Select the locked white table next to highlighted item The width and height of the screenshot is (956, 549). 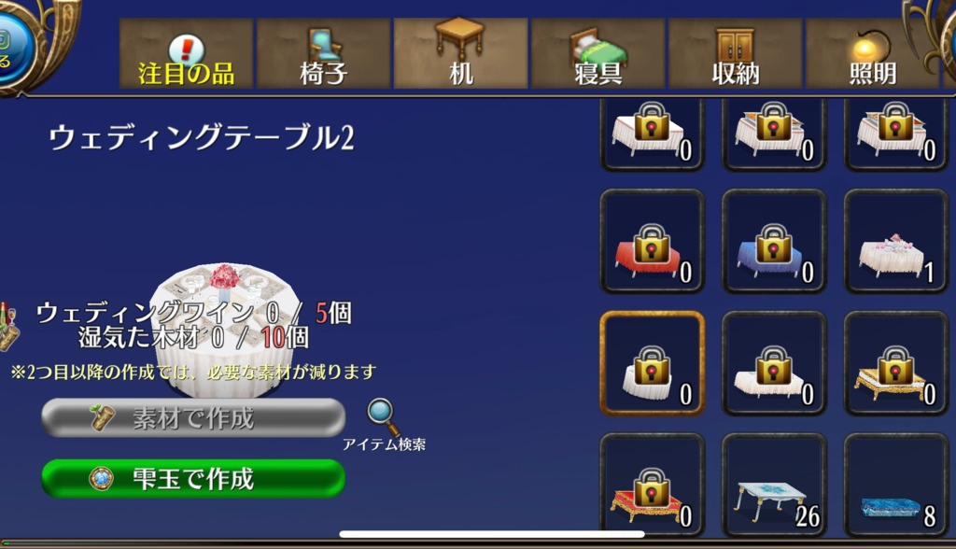pos(774,363)
